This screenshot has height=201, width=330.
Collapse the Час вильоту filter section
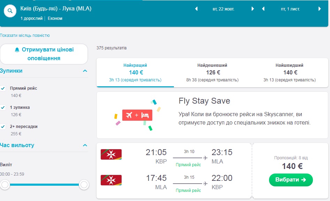85,145
